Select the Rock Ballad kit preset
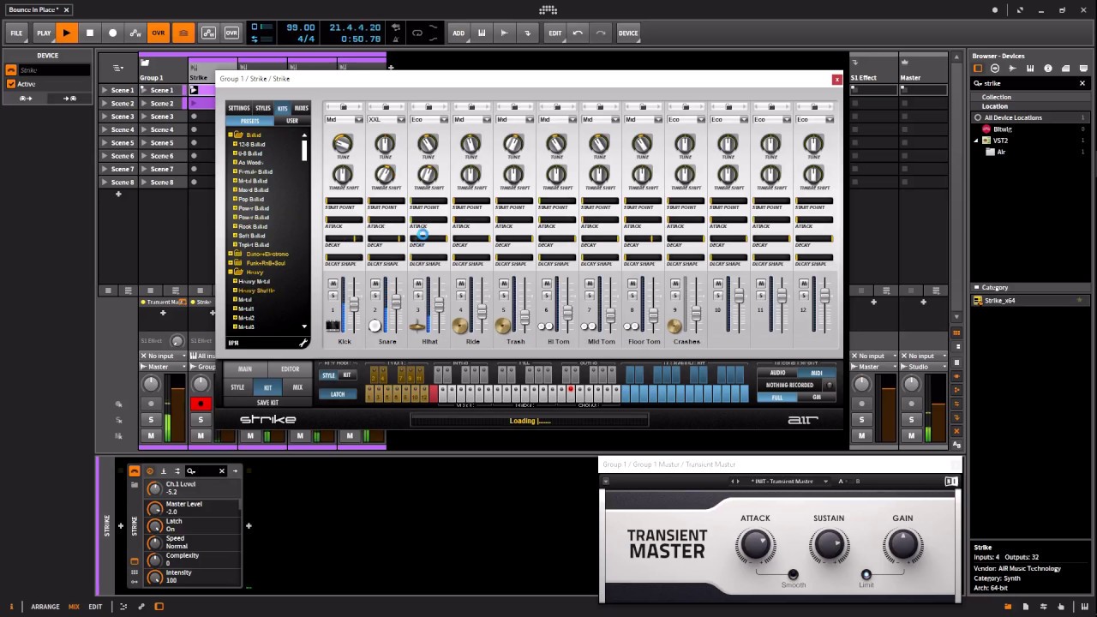The width and height of the screenshot is (1097, 617). (253, 226)
